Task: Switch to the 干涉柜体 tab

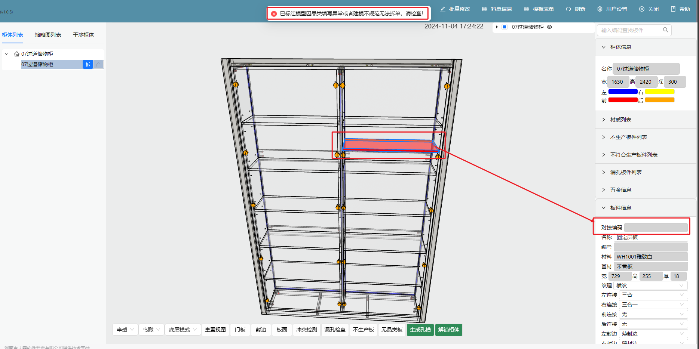Action: click(83, 35)
